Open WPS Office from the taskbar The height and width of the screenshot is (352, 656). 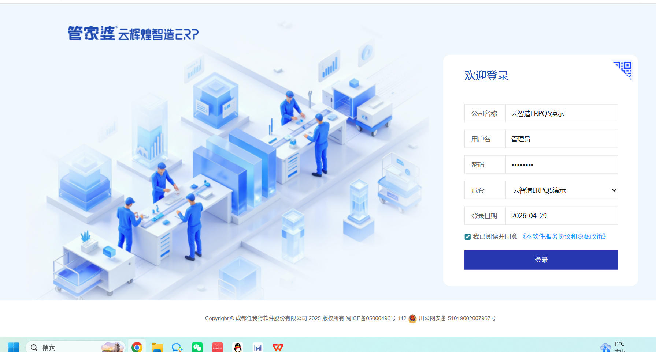click(x=278, y=347)
